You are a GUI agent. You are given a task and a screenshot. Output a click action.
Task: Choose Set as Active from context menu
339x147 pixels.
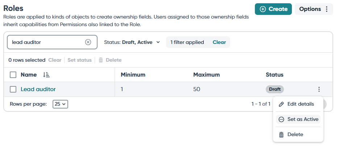coord(298,119)
